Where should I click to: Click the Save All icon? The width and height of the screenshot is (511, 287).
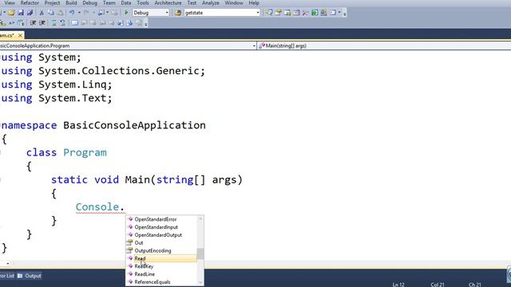(30, 13)
